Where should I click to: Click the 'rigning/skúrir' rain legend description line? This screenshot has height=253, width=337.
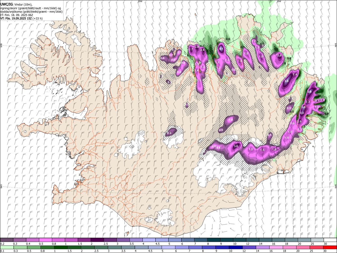31,8
